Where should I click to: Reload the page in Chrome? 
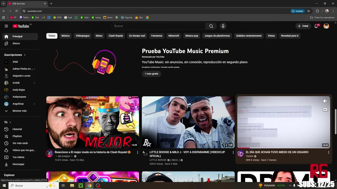coord(16,11)
